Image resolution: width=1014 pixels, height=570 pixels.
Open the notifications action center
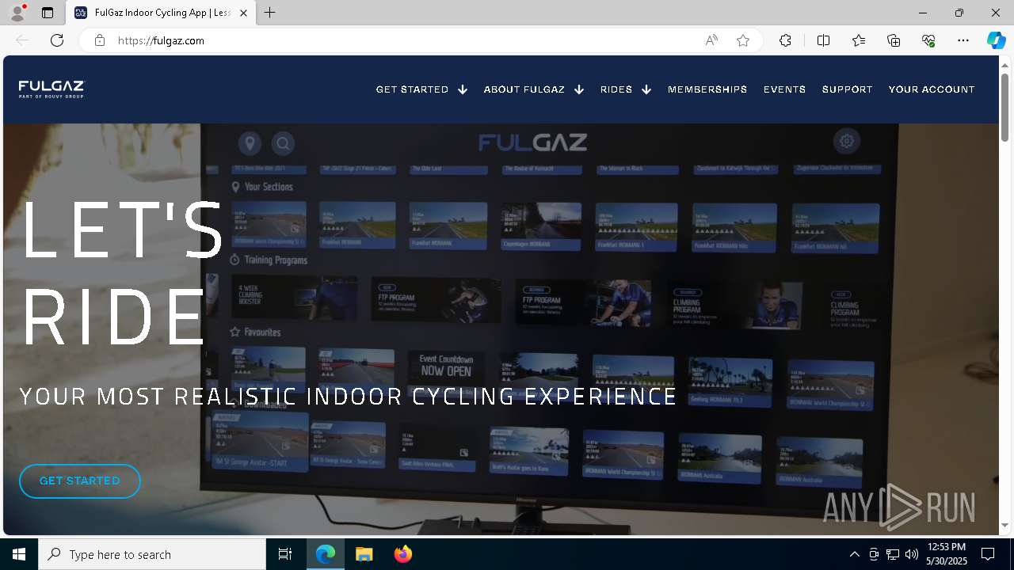click(988, 554)
